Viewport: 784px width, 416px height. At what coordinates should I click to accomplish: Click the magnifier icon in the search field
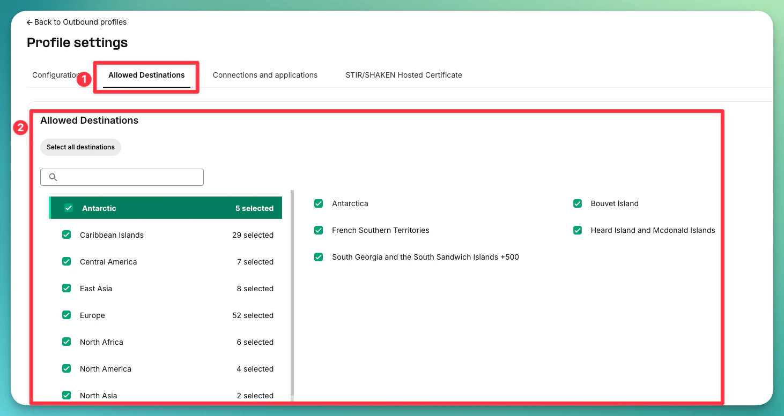pos(53,177)
